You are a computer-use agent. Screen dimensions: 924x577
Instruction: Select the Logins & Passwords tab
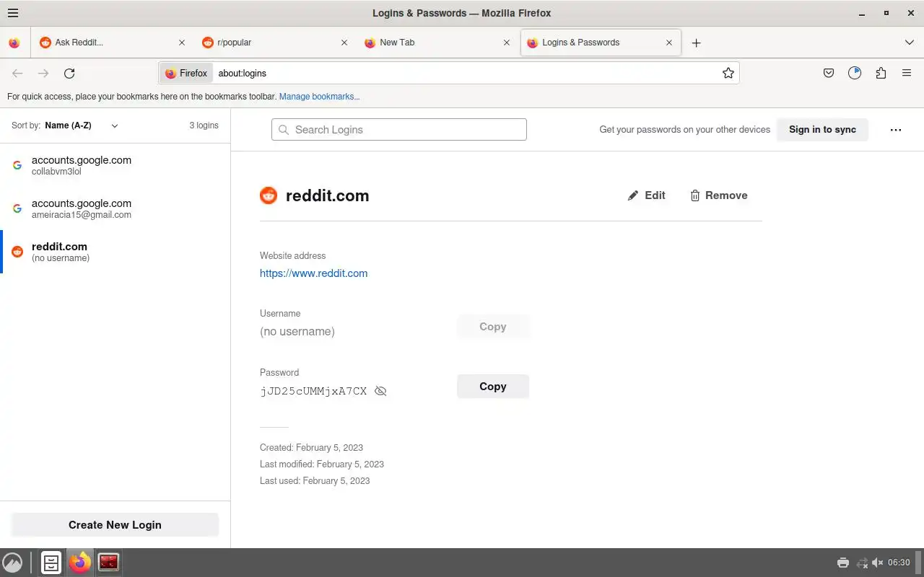click(x=600, y=43)
